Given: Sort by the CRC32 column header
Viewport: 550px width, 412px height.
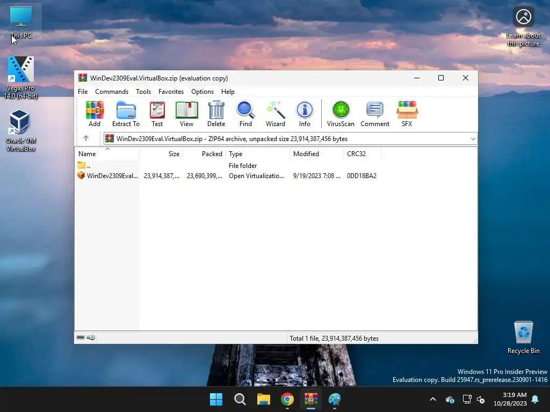Looking at the screenshot, I should (x=362, y=154).
